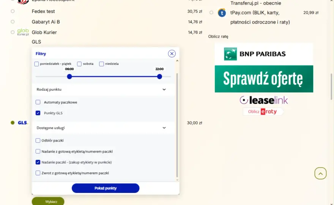The height and width of the screenshot is (205, 334).
Task: Click the Filtry panel scrollbar
Action: tap(177, 125)
